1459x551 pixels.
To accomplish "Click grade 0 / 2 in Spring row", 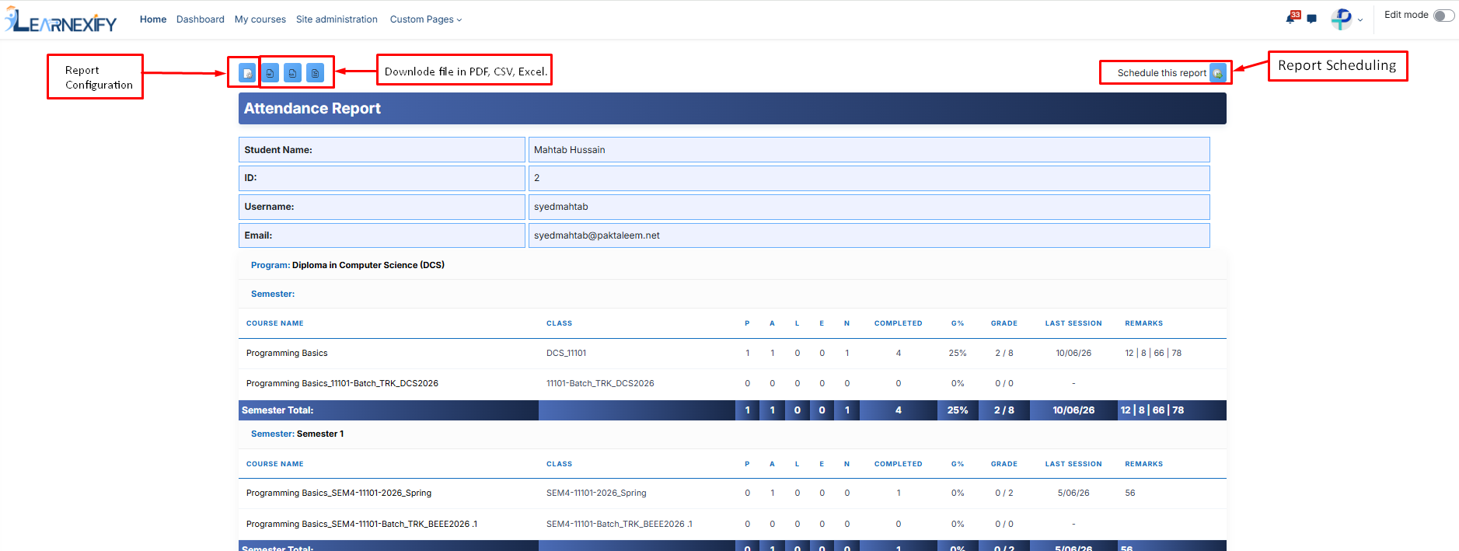I will tap(1004, 493).
